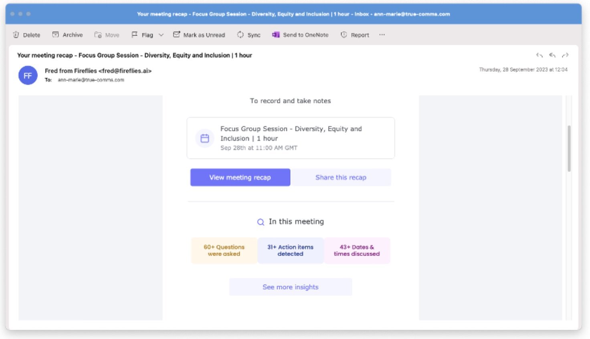Click the View meeting recap button
Image resolution: width=590 pixels, height=339 pixels.
(x=240, y=177)
